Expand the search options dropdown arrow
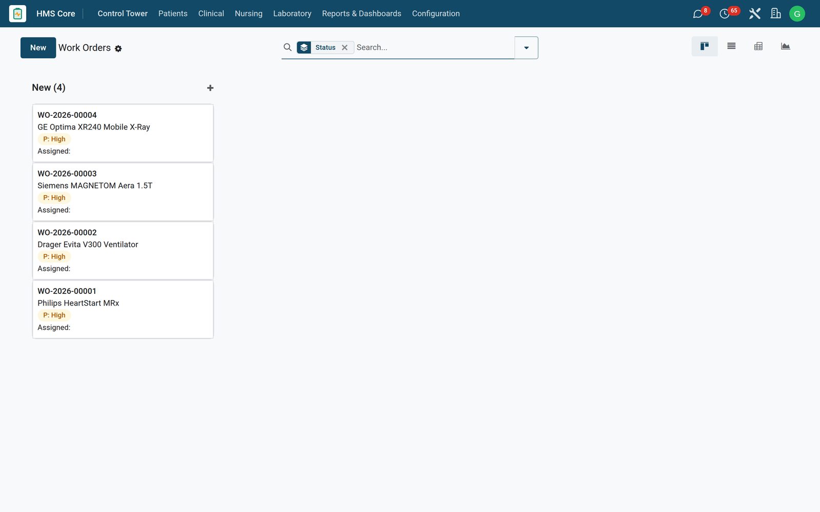This screenshot has width=820, height=512. click(526, 48)
